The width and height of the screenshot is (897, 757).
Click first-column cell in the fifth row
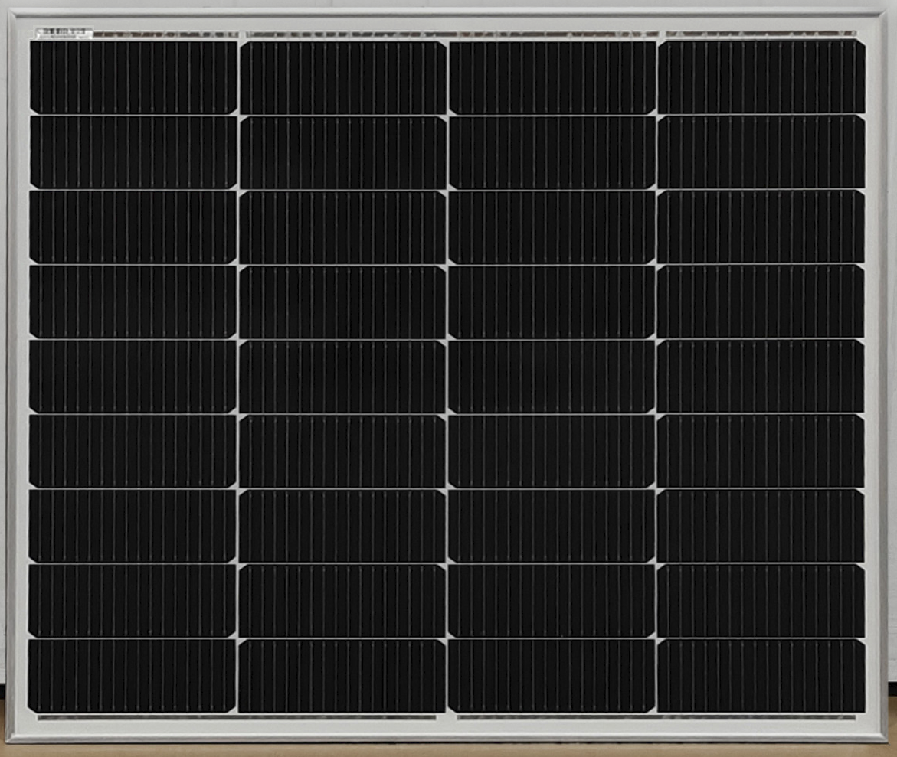click(x=133, y=376)
